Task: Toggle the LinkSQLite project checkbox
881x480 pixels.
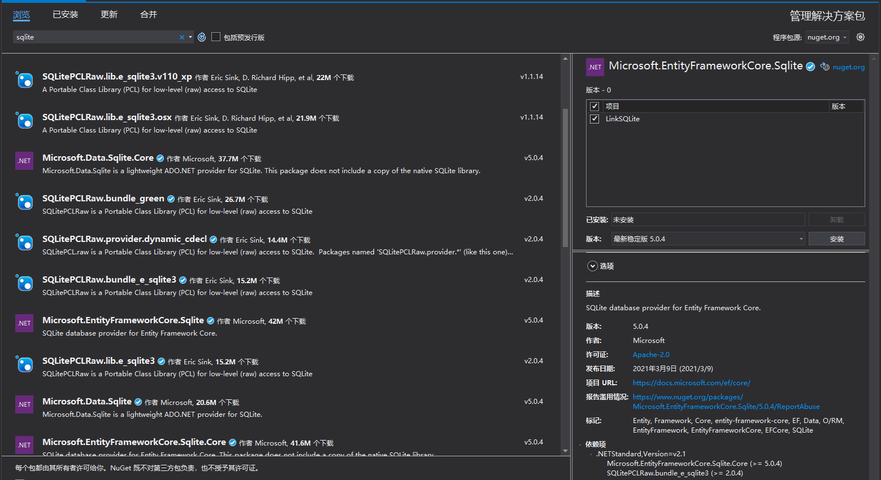Action: coord(594,118)
